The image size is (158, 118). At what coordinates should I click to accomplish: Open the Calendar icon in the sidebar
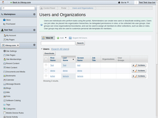pyautogui.click(x=4, y=80)
